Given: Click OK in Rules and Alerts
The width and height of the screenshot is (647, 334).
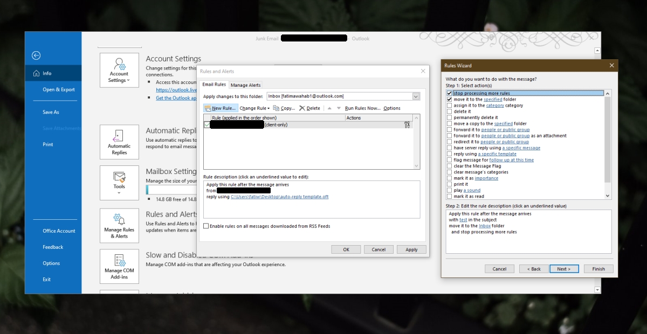Looking at the screenshot, I should click(346, 249).
